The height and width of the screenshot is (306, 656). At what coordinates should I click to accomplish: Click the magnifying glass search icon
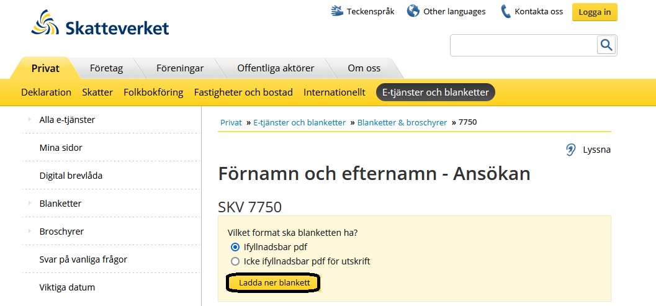click(x=606, y=45)
